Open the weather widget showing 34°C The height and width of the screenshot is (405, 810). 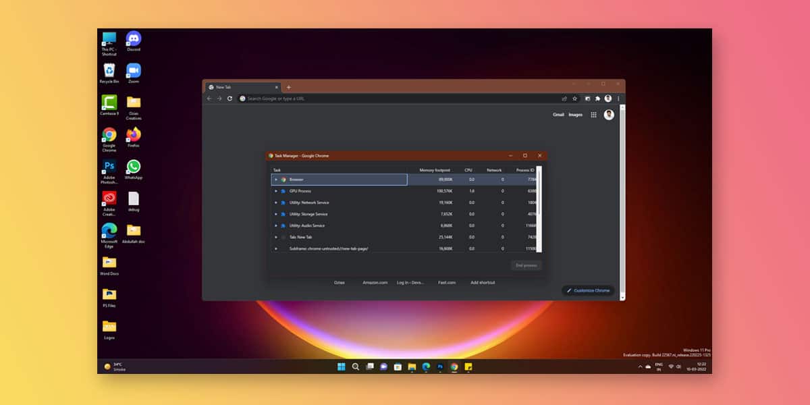pos(114,367)
